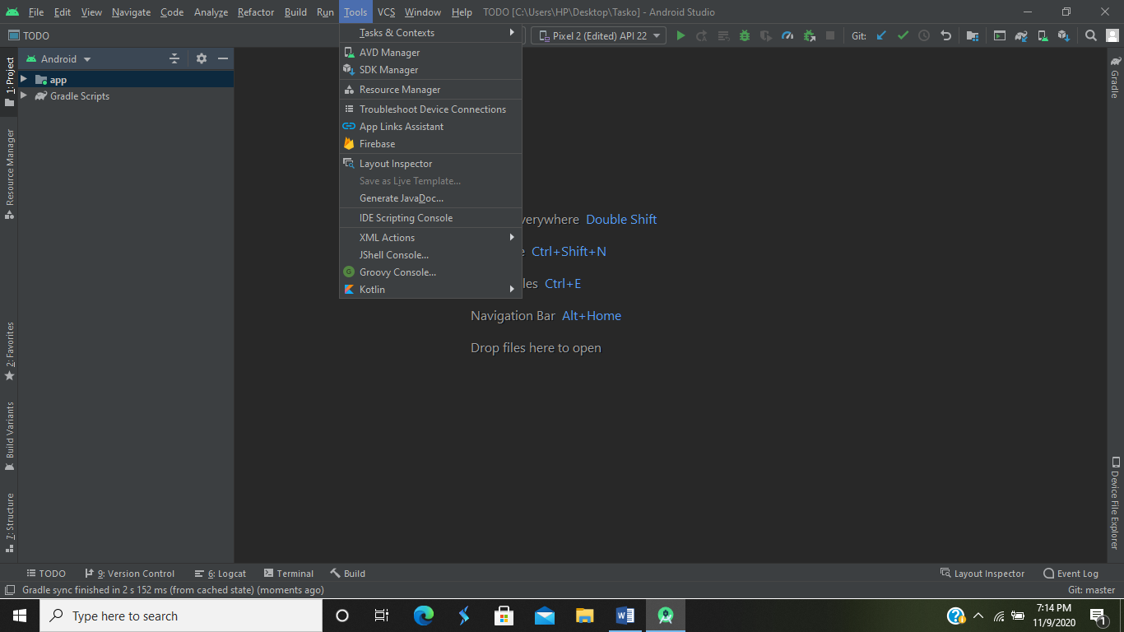
Task: Open the Pixel 2 device dropdown
Action: [598, 35]
